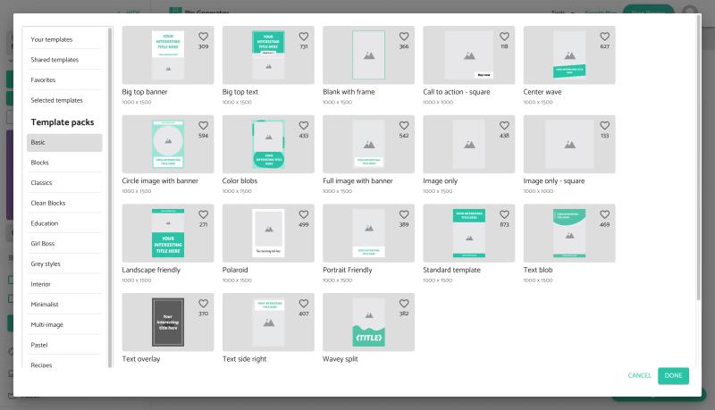Choose the Text side right thumbnail

268,322
